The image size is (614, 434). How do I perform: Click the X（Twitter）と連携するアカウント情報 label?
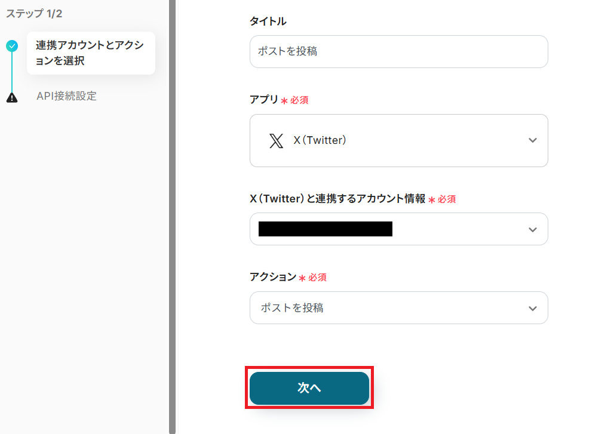(337, 199)
